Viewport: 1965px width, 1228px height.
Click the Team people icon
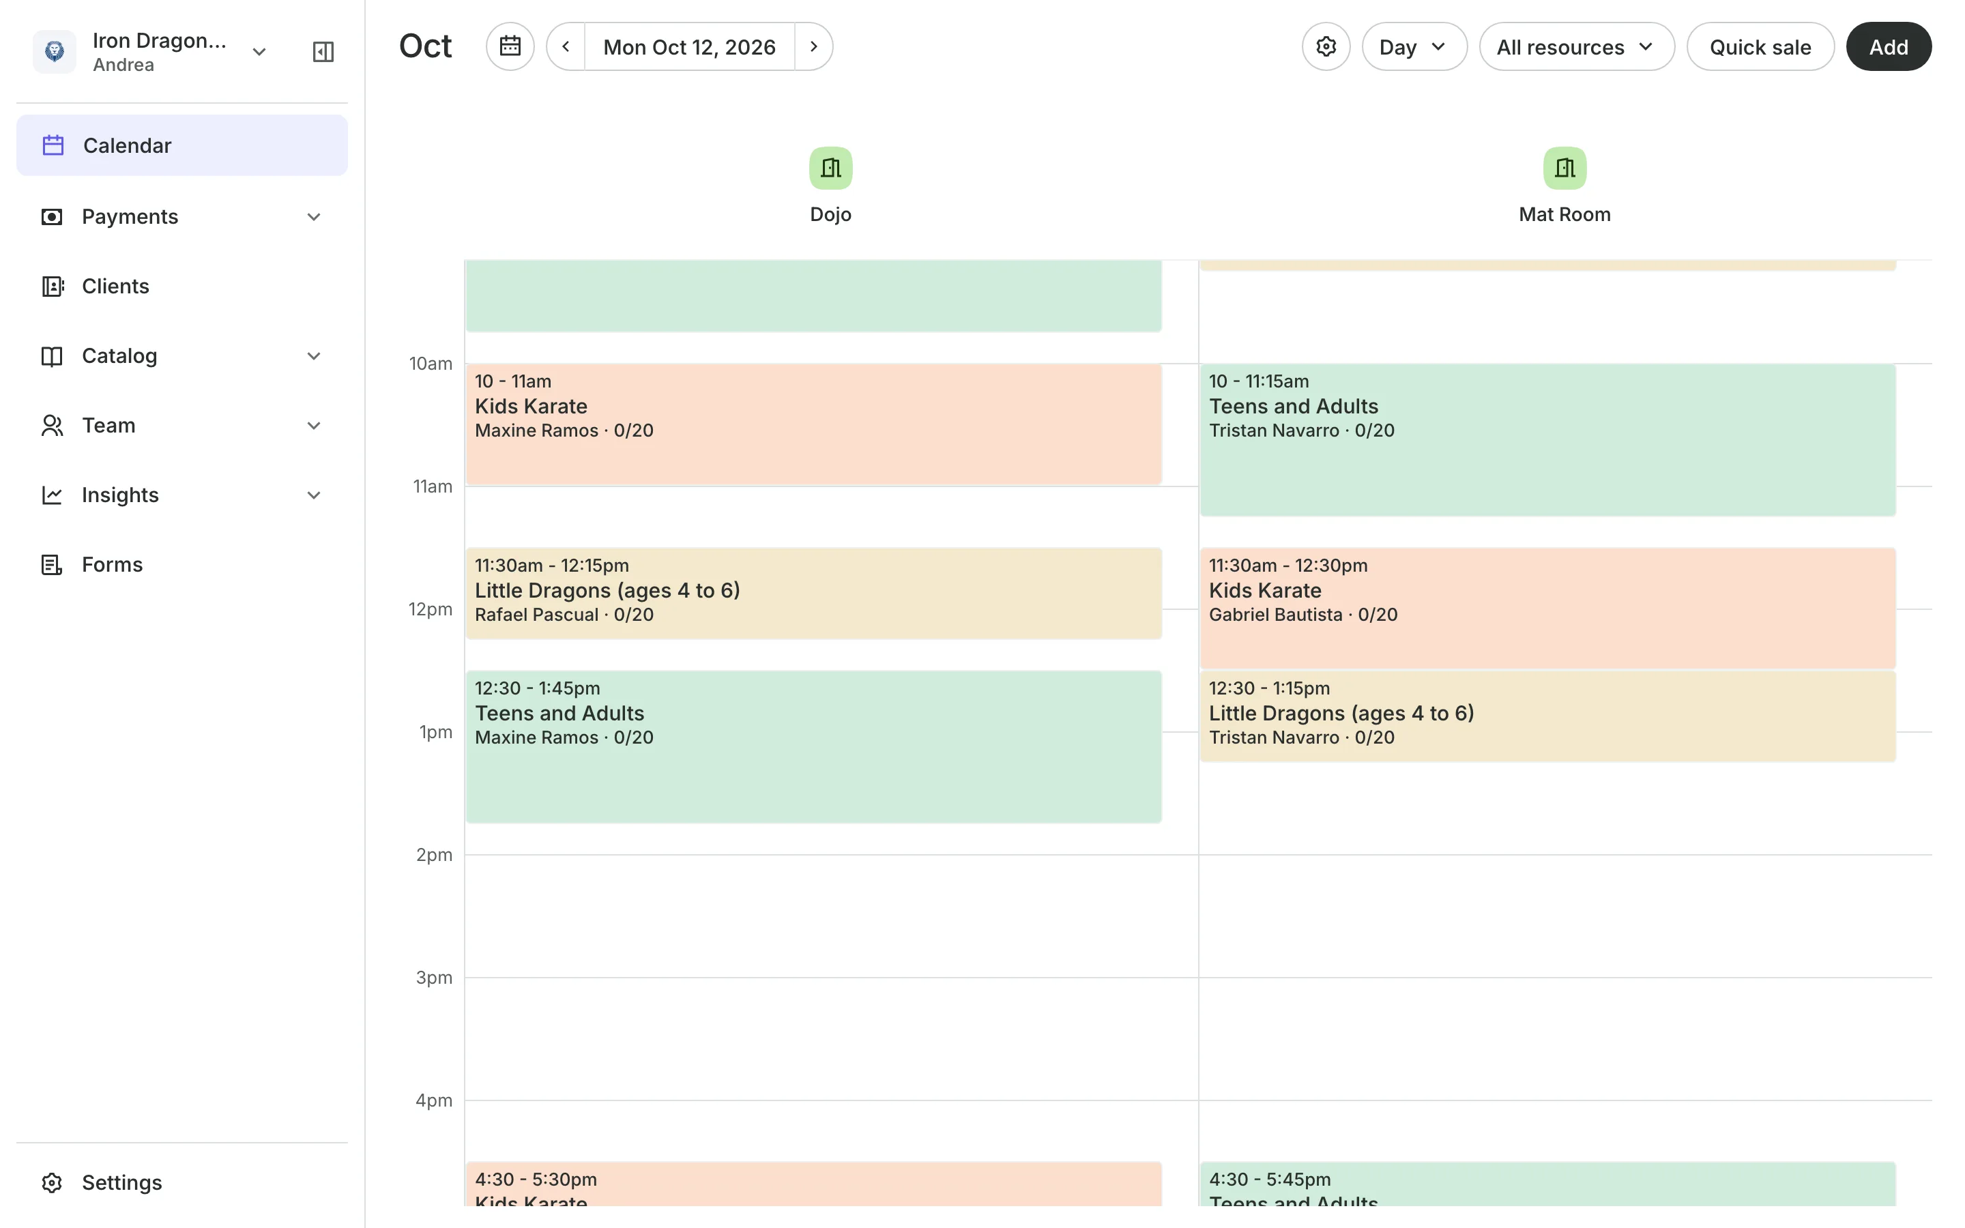(52, 426)
